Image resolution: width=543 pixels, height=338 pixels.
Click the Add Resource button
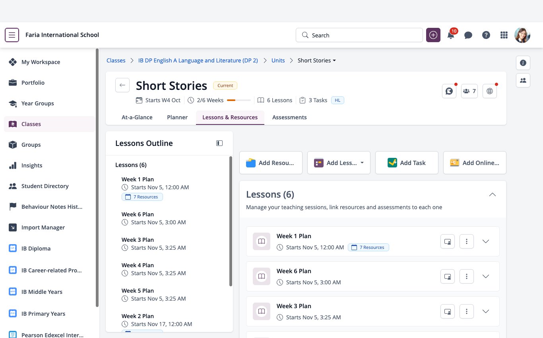click(x=271, y=163)
